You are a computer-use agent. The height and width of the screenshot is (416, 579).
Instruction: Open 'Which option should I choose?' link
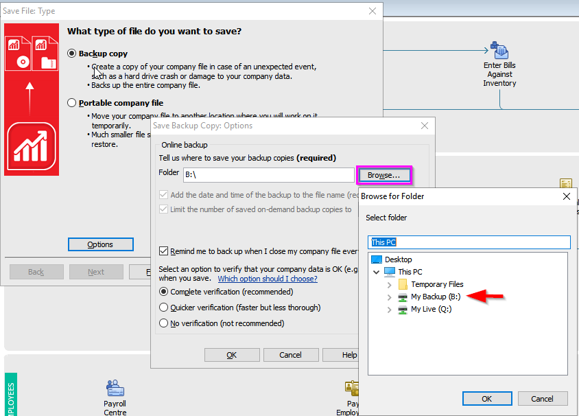pos(268,279)
